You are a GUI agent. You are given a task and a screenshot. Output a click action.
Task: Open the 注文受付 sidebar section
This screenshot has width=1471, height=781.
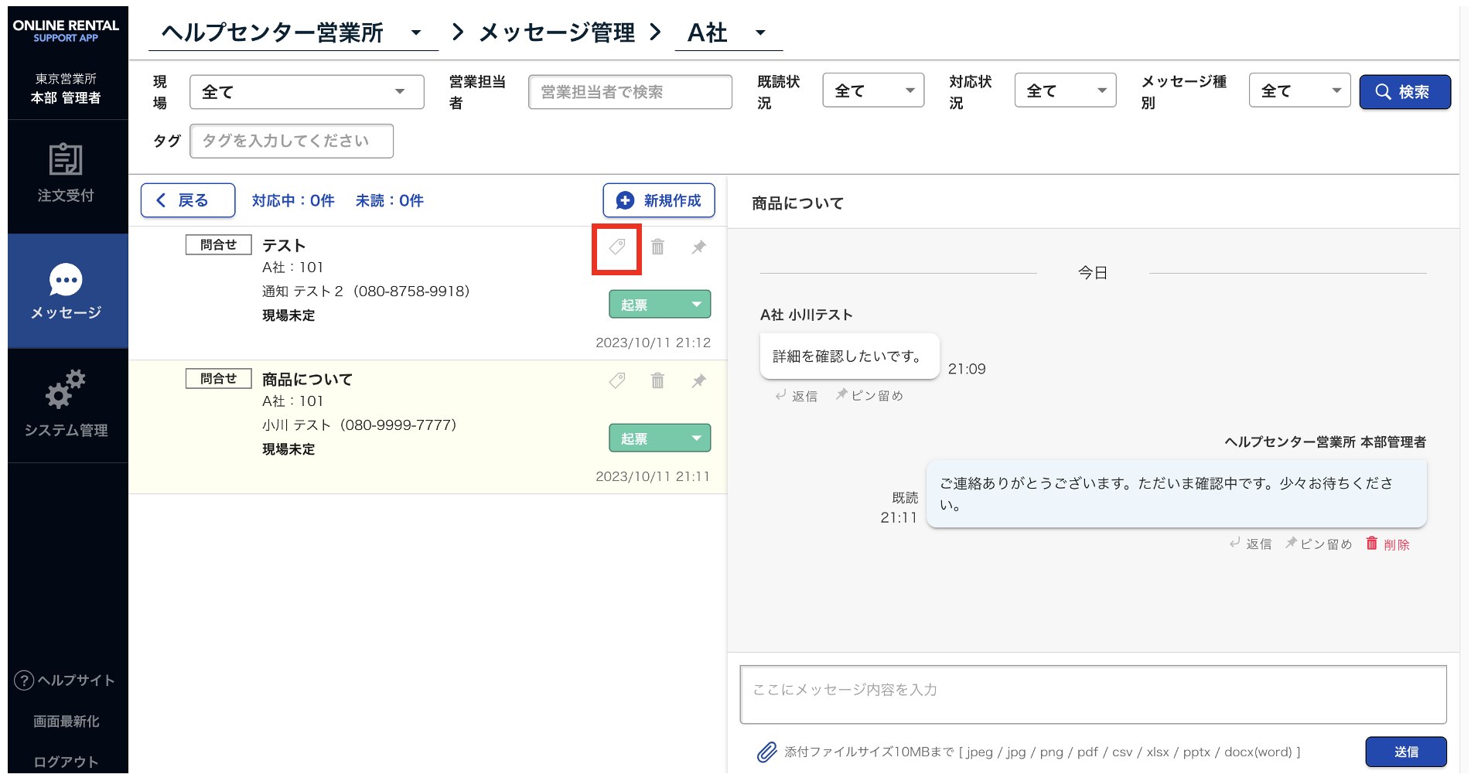(x=67, y=174)
